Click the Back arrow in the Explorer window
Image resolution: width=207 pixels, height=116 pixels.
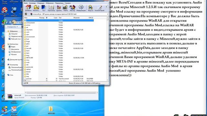7,23
